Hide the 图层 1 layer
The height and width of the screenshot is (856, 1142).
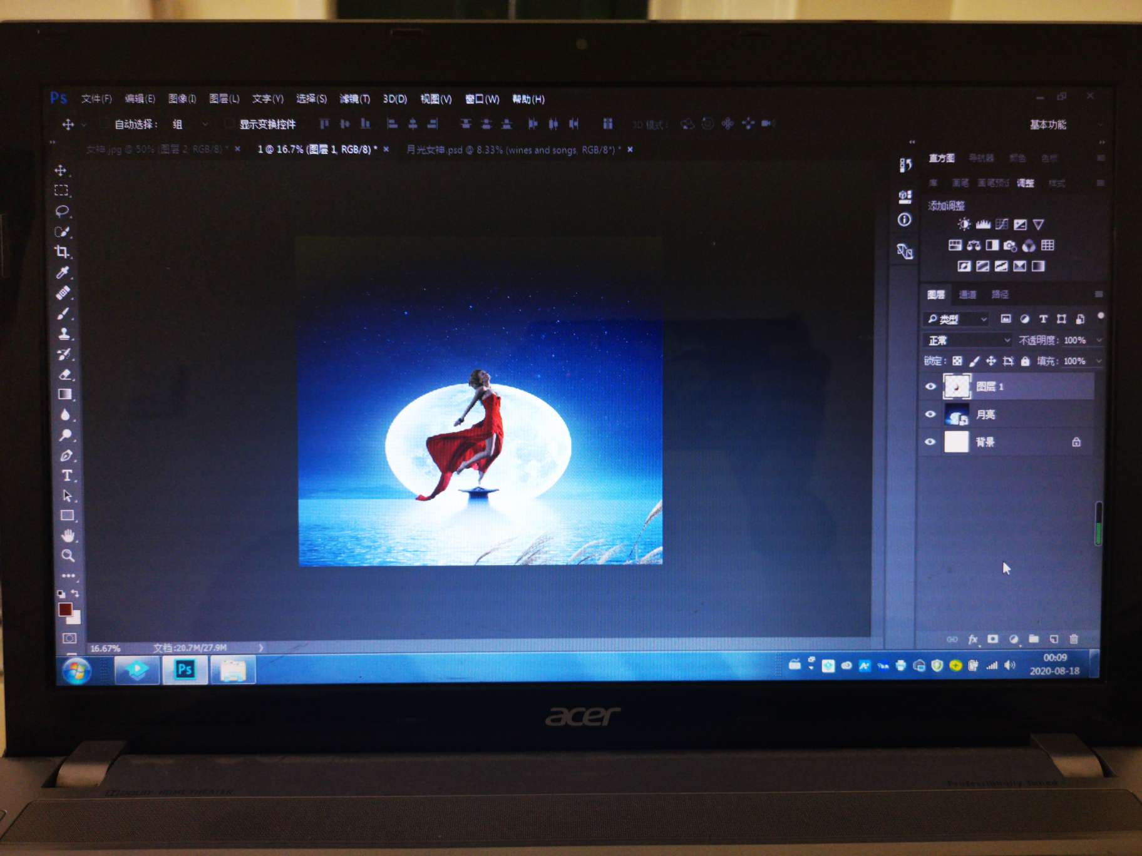(930, 387)
